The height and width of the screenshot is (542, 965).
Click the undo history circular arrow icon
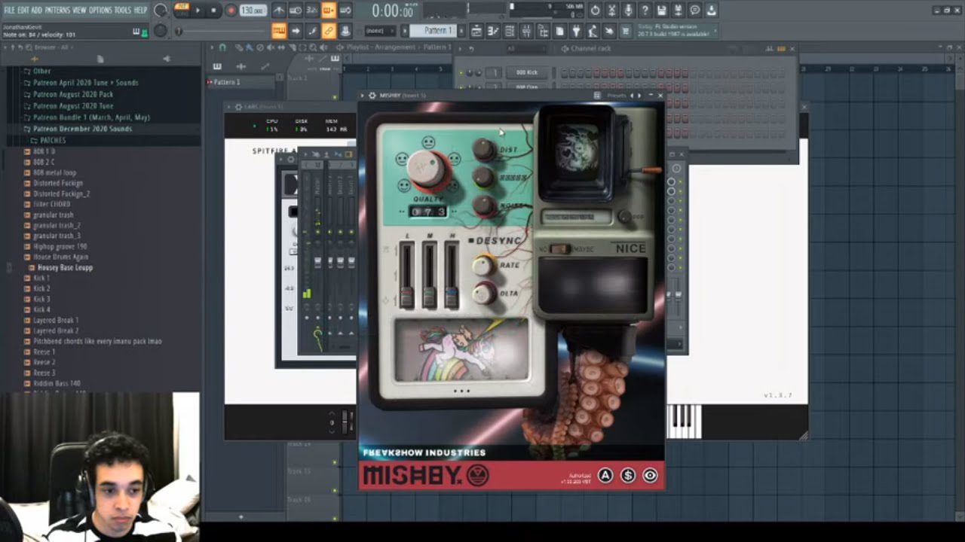click(596, 11)
